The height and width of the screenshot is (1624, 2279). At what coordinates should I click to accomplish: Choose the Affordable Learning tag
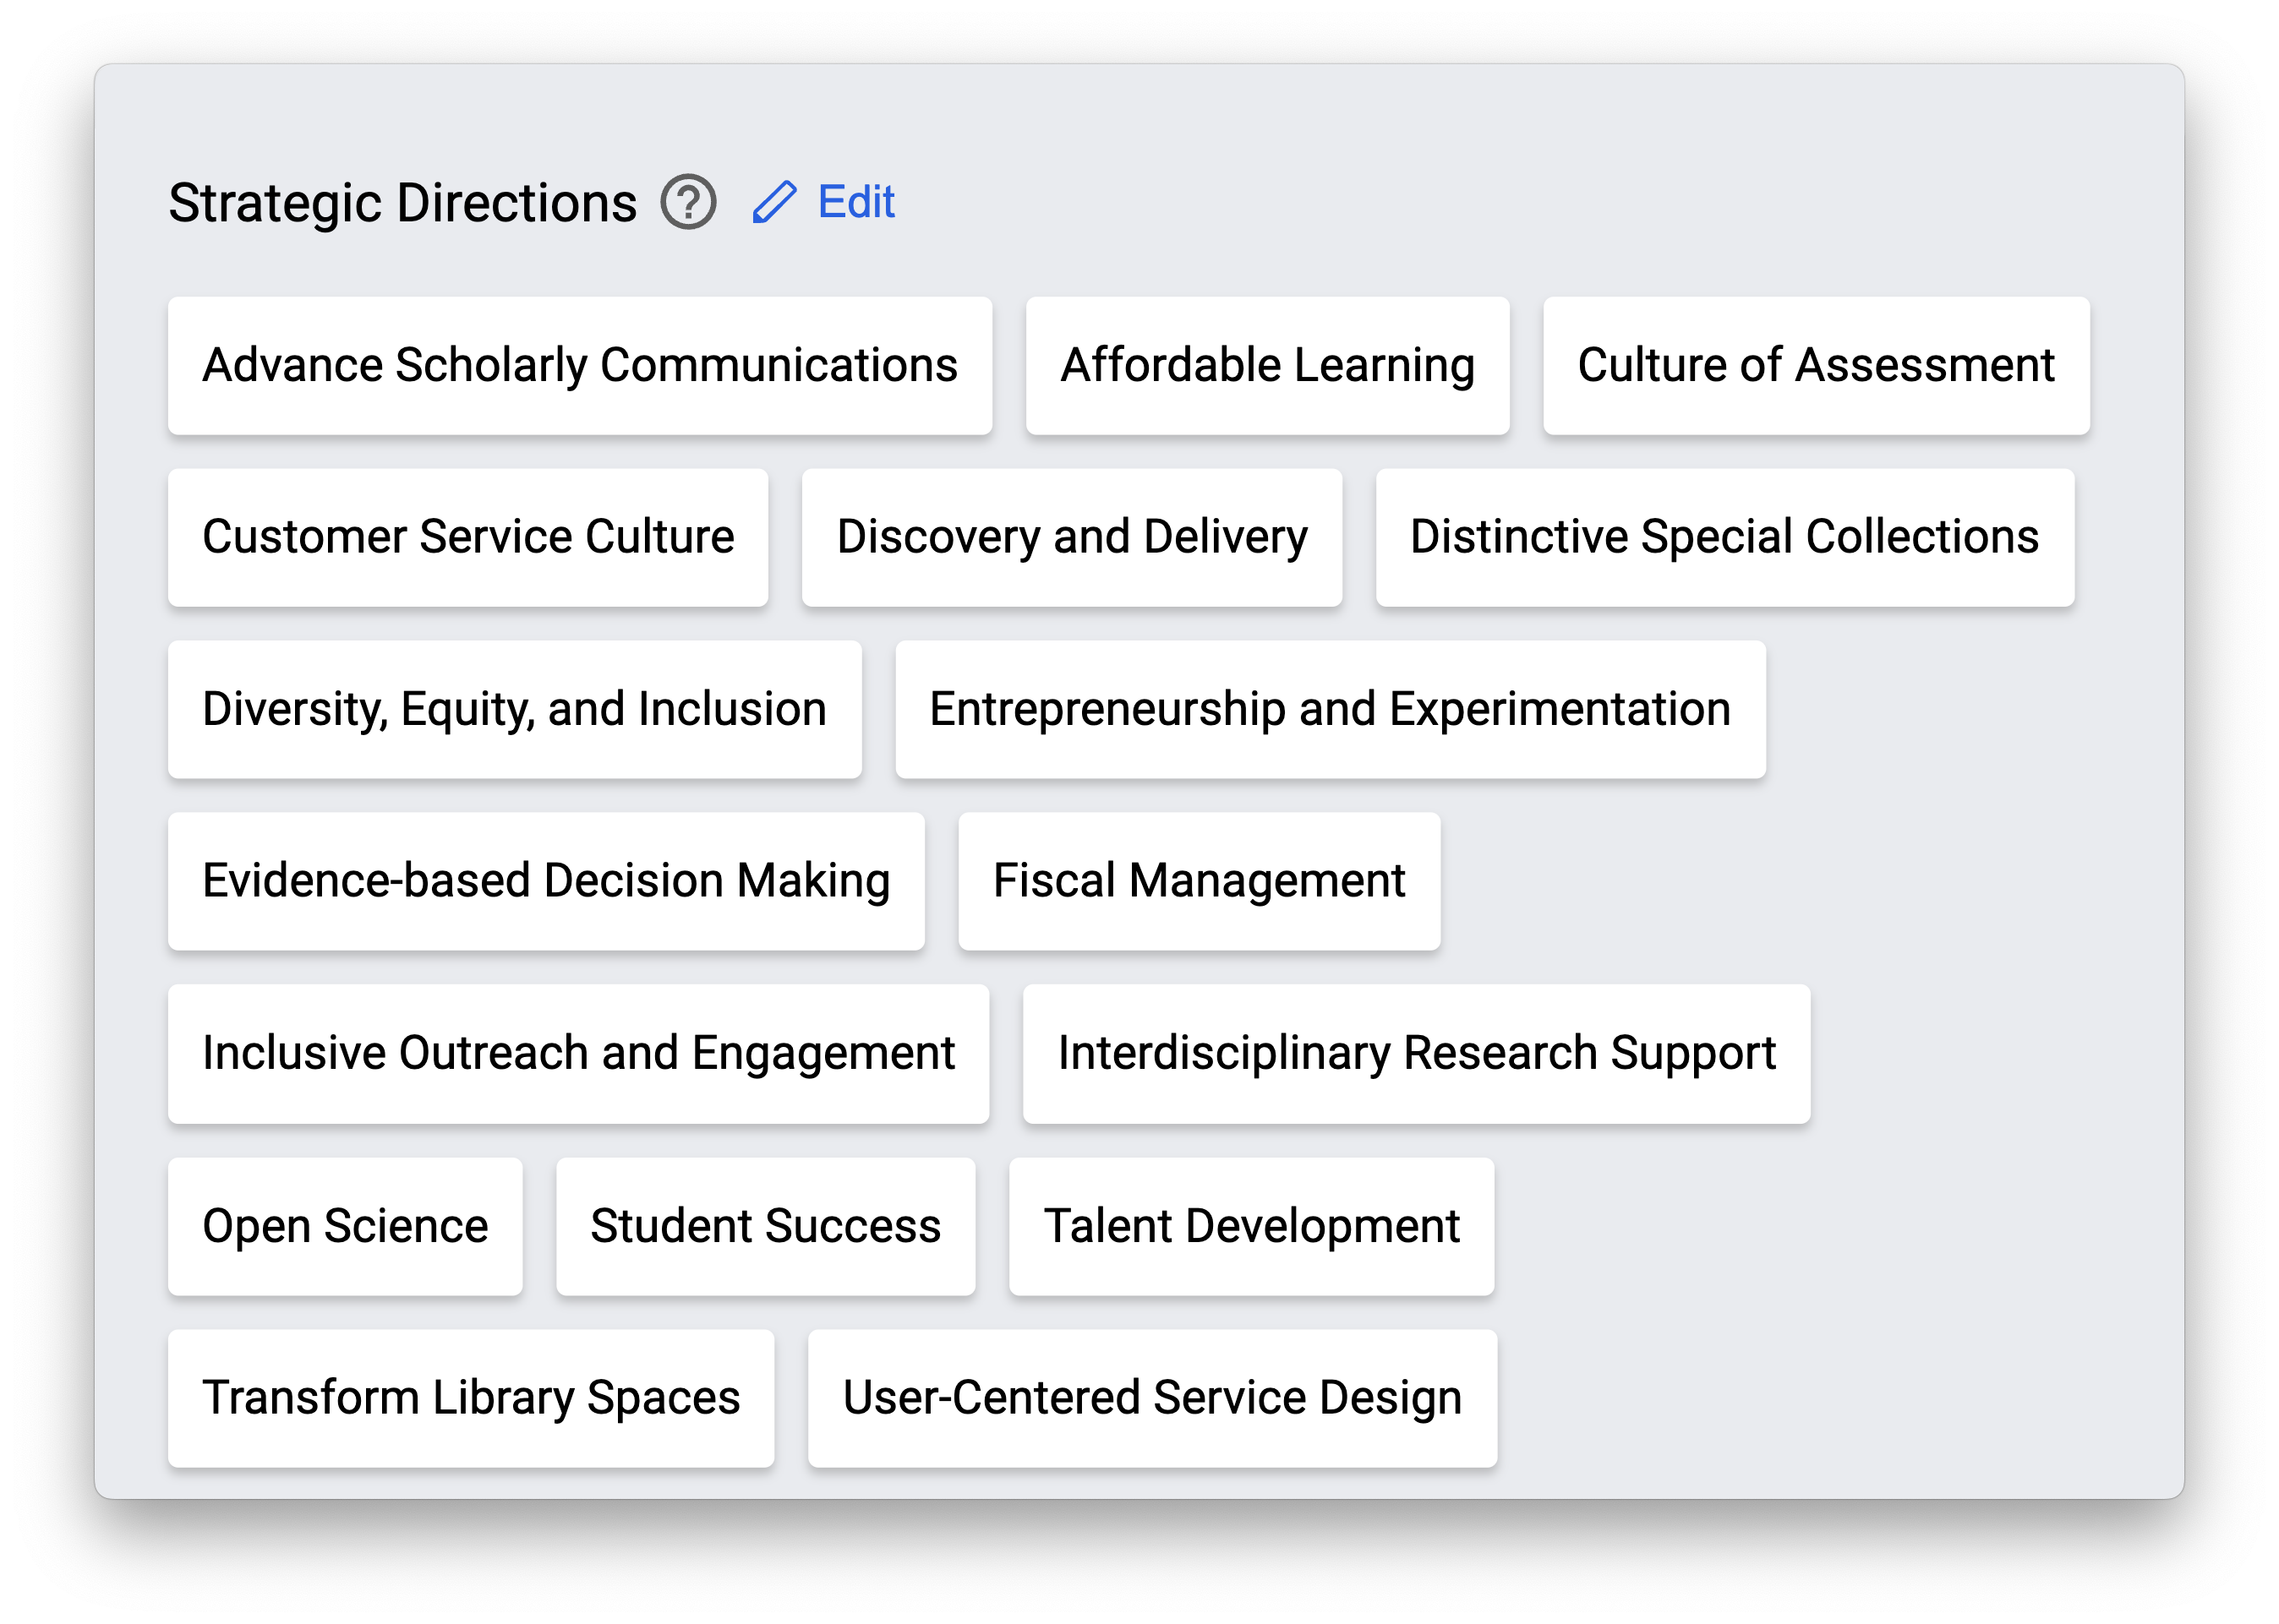(1266, 365)
